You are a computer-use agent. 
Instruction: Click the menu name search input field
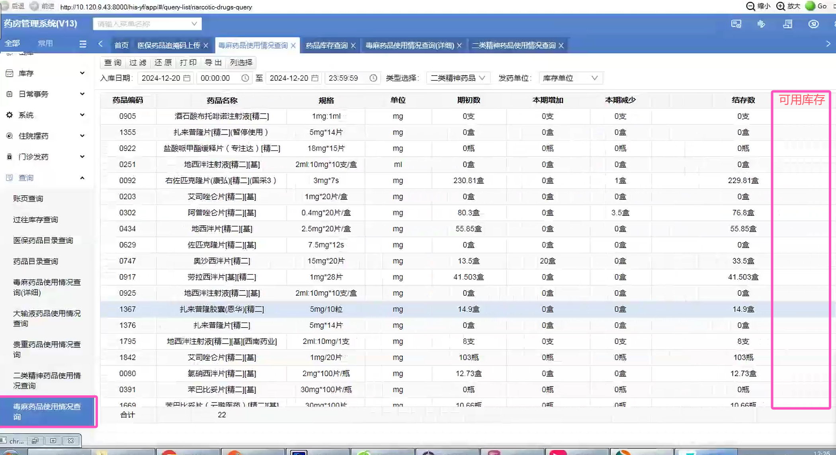pos(143,24)
